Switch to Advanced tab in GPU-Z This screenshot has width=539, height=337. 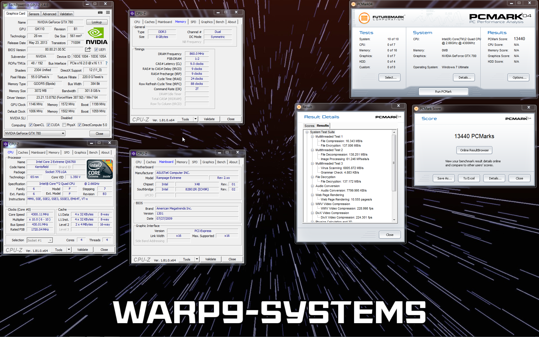[49, 14]
